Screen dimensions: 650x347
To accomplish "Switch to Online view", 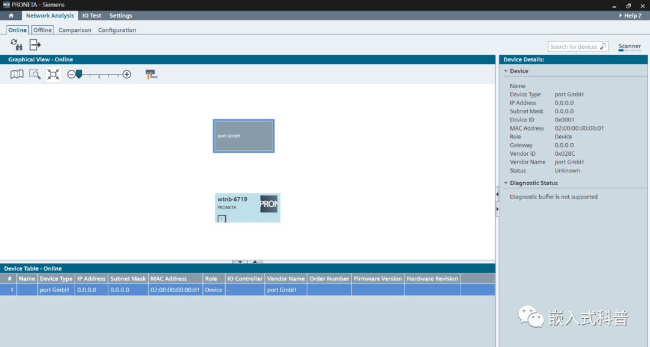I will 17,30.
